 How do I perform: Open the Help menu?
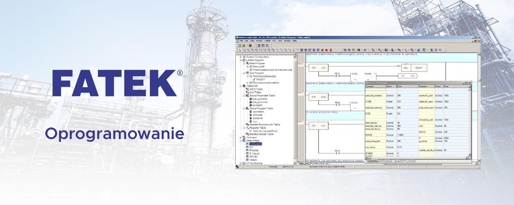pyautogui.click(x=295, y=41)
